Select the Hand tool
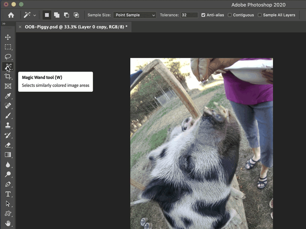The image size is (306, 229). pos(8,223)
